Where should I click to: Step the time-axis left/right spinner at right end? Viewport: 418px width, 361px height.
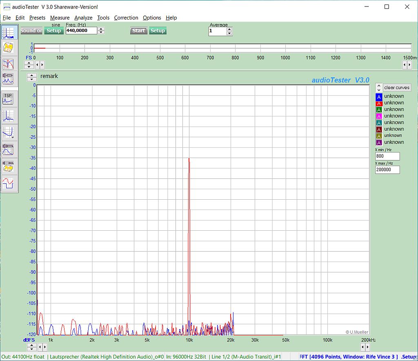tap(407, 65)
